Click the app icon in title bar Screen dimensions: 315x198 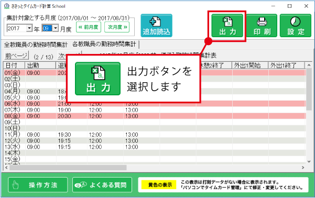pyautogui.click(x=7, y=6)
